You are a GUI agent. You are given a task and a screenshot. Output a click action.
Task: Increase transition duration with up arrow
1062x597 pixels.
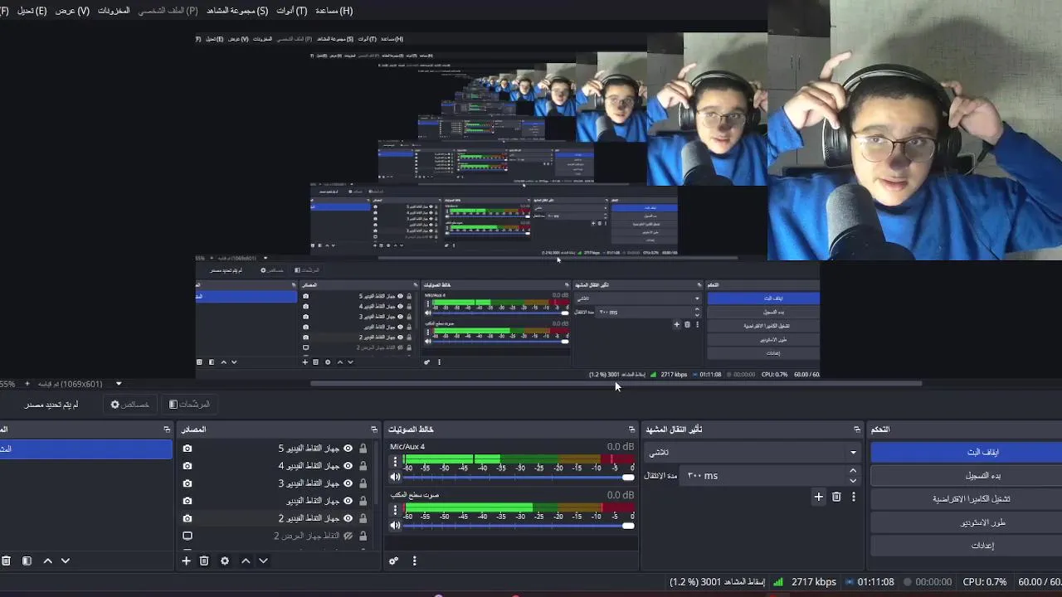[x=853, y=471]
